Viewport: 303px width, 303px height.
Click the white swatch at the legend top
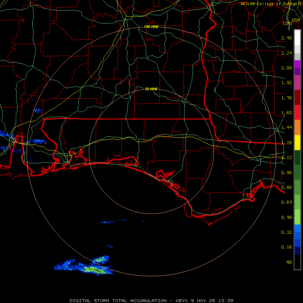pyautogui.click(x=297, y=37)
